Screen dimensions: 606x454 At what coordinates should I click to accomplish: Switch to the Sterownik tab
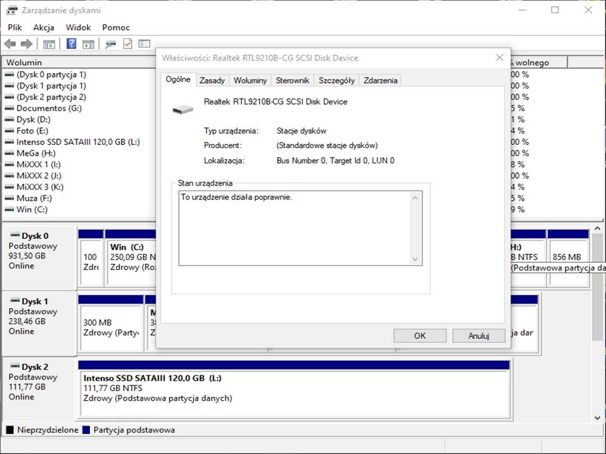(x=292, y=80)
